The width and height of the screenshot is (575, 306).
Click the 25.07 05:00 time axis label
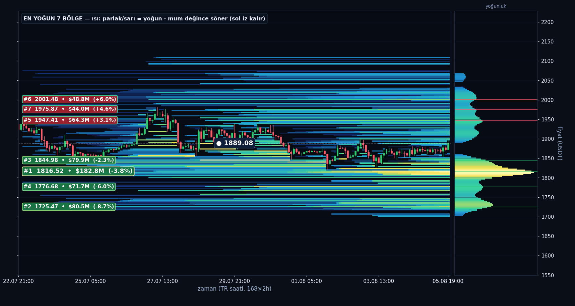(90, 281)
